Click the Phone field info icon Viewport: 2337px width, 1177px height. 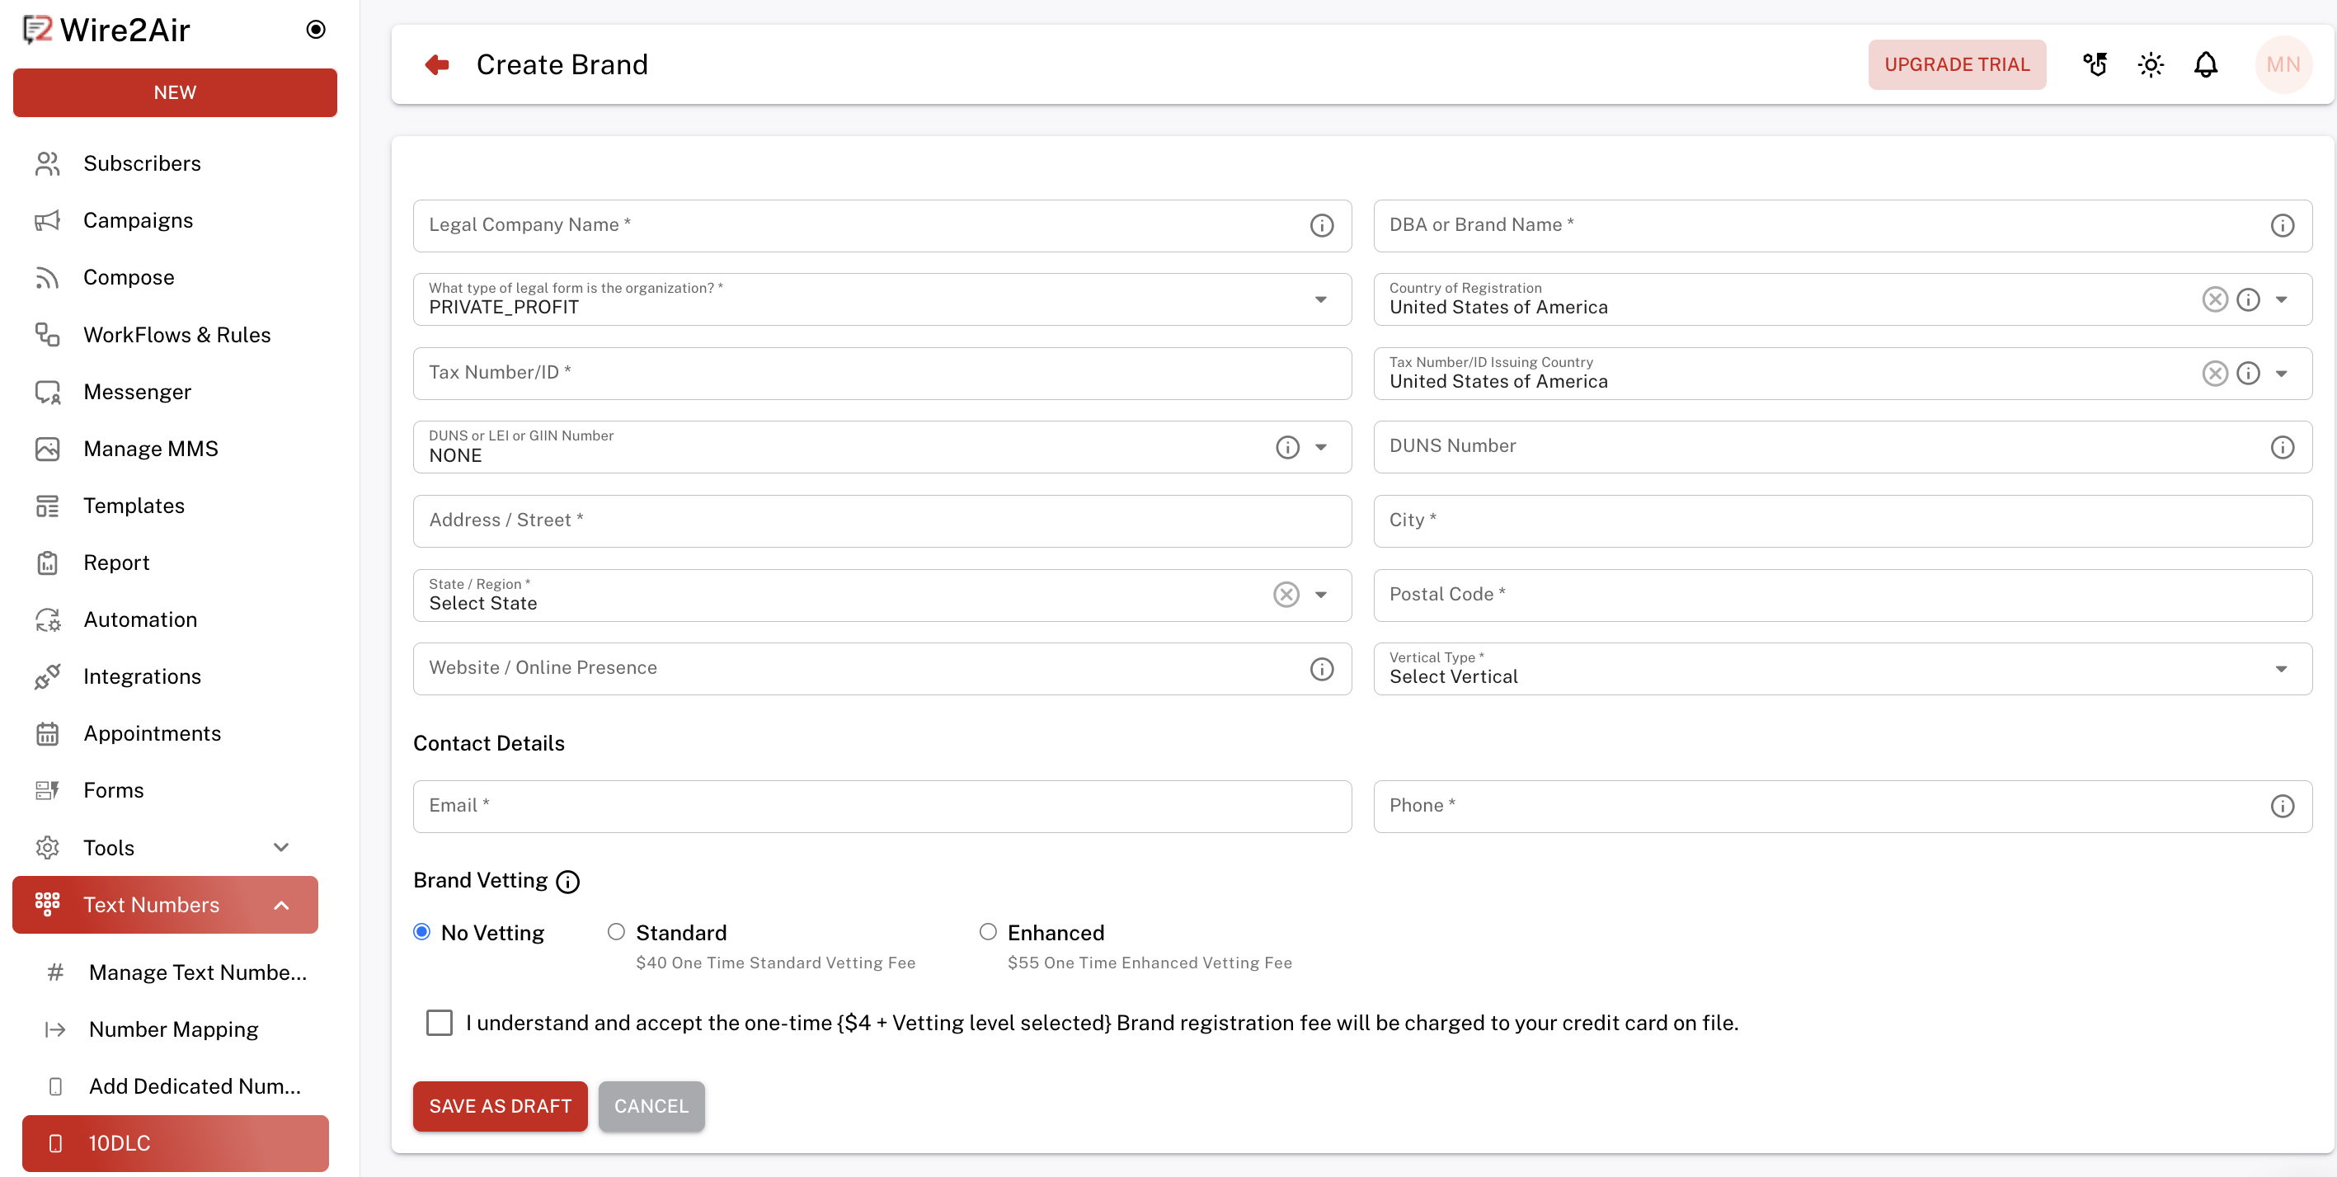pyautogui.click(x=2282, y=806)
